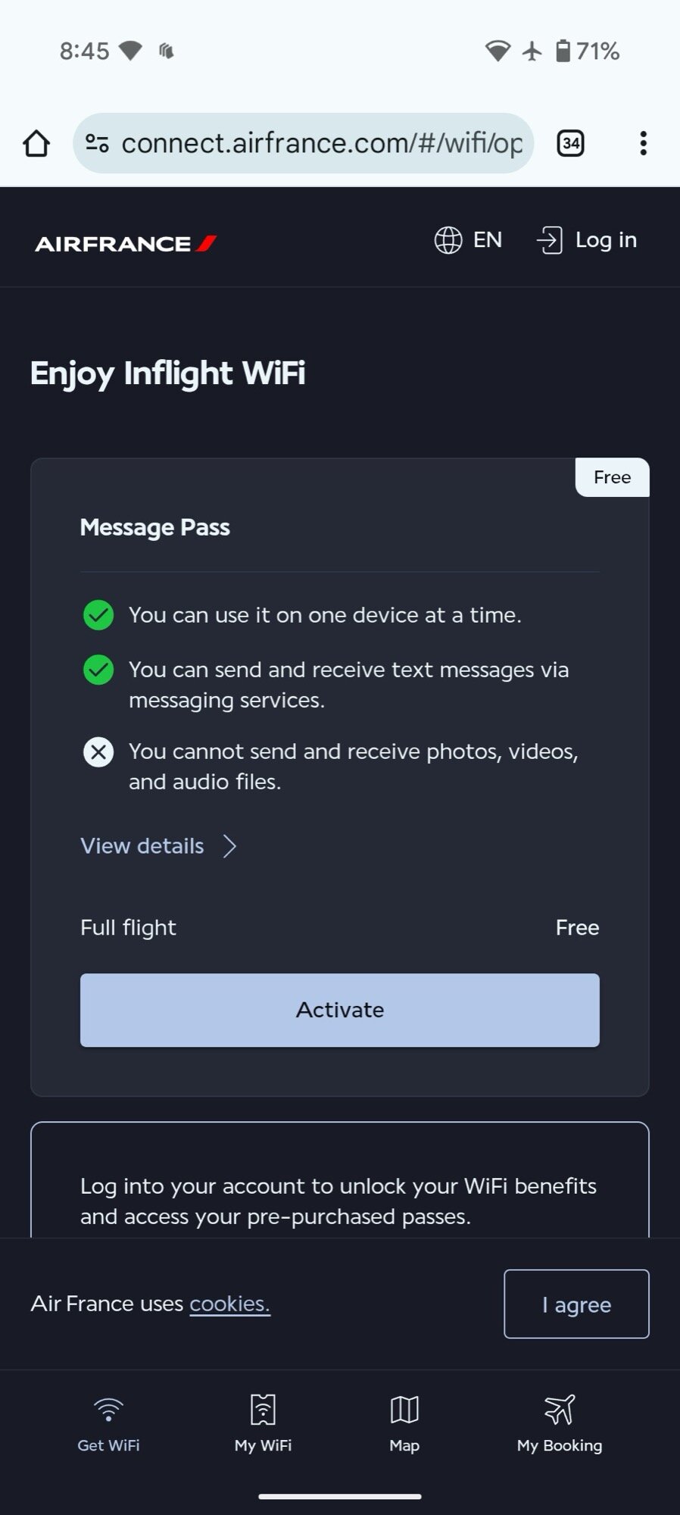
Task: Open the cookies policy link
Action: pos(229,1304)
